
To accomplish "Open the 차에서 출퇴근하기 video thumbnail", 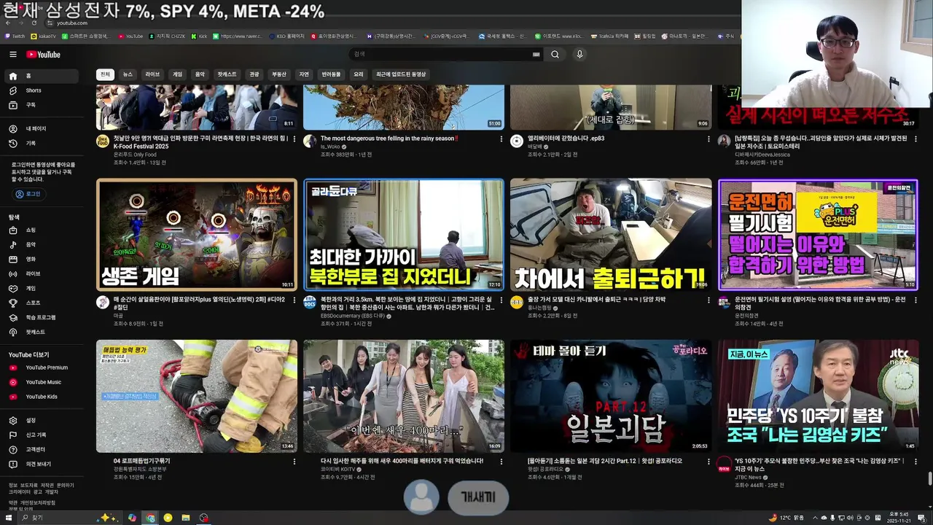I will (x=611, y=235).
